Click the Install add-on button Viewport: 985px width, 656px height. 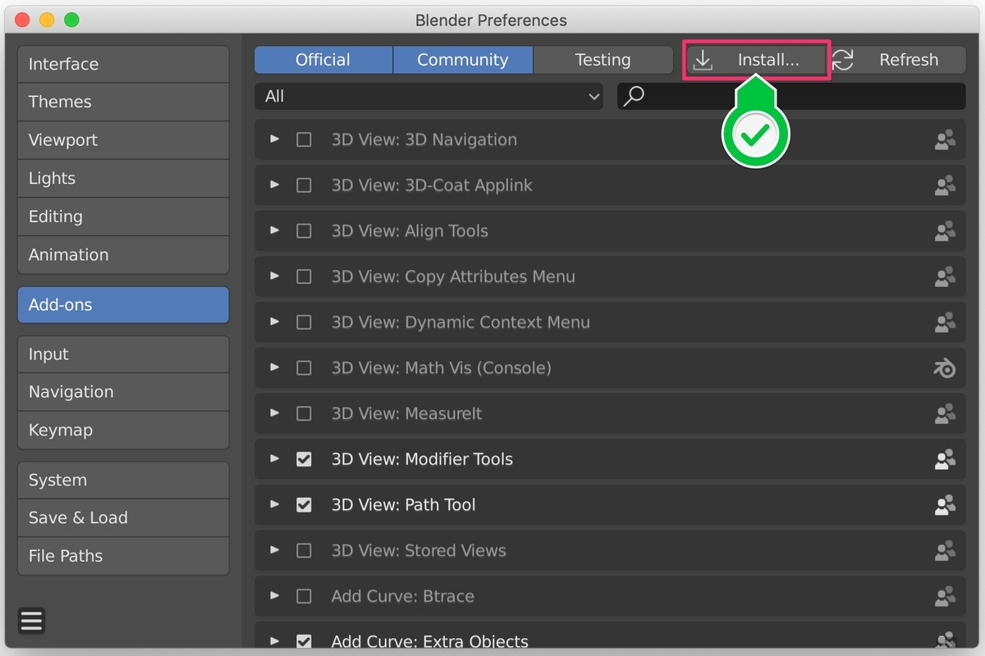(756, 60)
